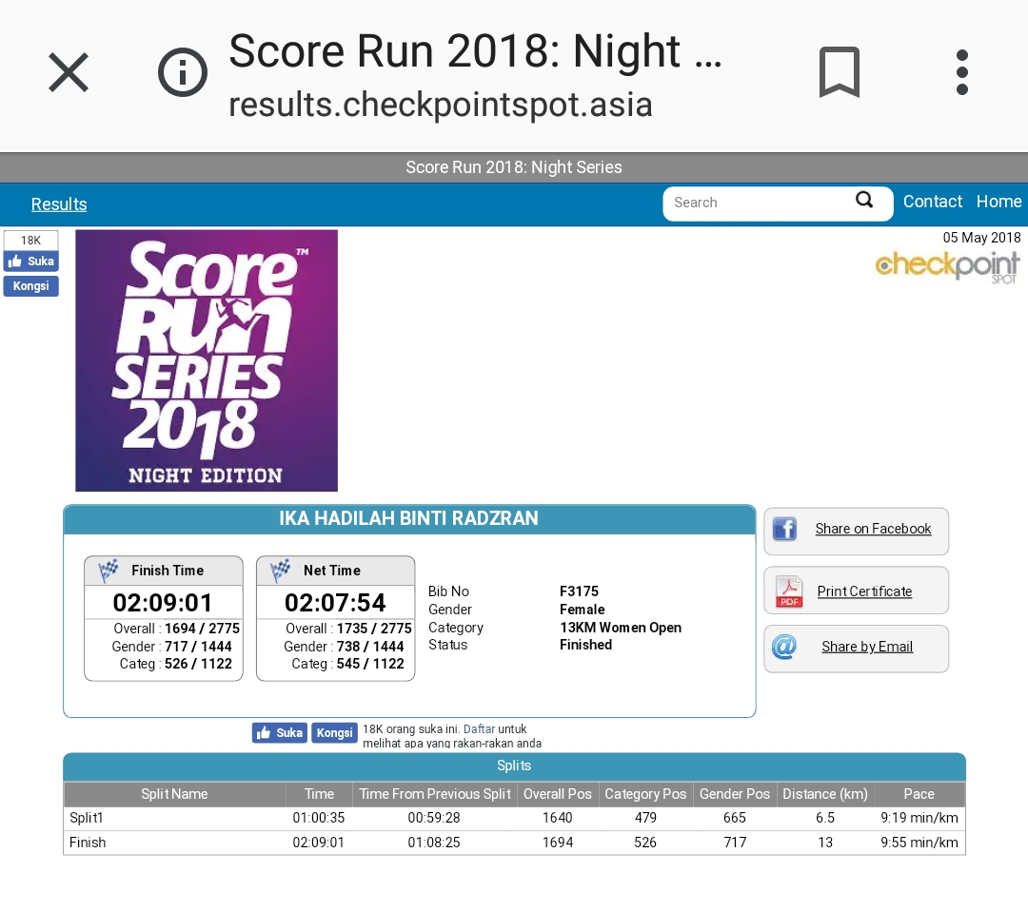
Task: Click category 13KM Women Open
Action: [x=621, y=628]
